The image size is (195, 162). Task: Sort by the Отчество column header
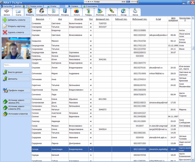point(79,19)
